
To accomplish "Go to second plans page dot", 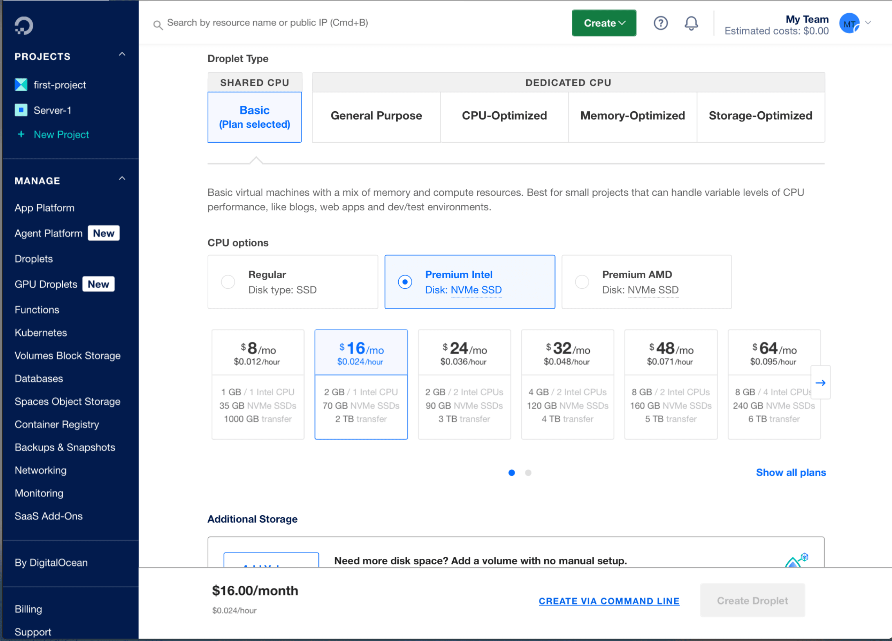I will [x=528, y=473].
